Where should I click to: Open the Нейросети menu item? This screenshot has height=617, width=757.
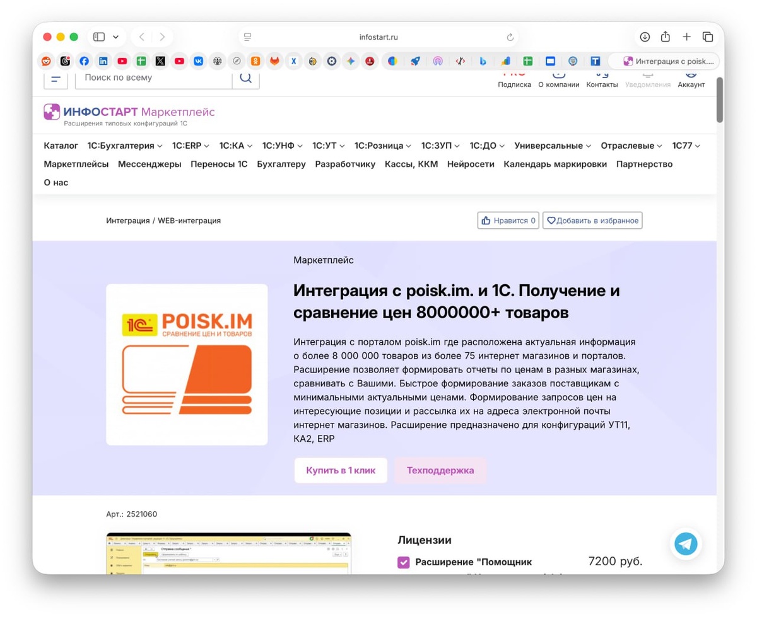click(471, 164)
